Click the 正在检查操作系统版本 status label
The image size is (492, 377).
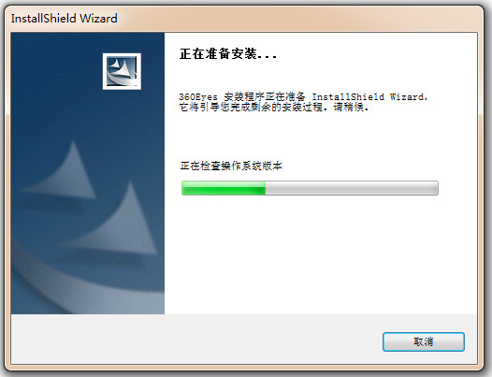[231, 166]
